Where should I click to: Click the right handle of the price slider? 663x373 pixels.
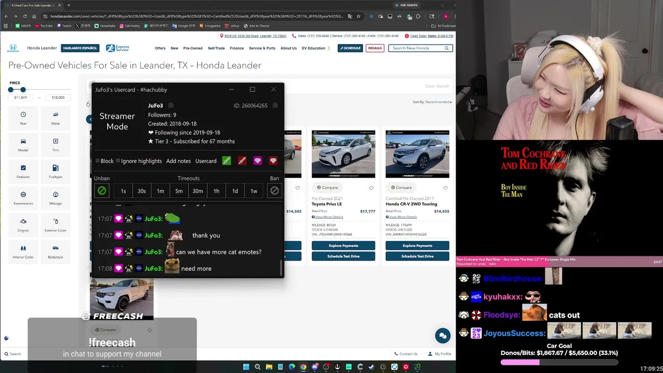click(23, 90)
